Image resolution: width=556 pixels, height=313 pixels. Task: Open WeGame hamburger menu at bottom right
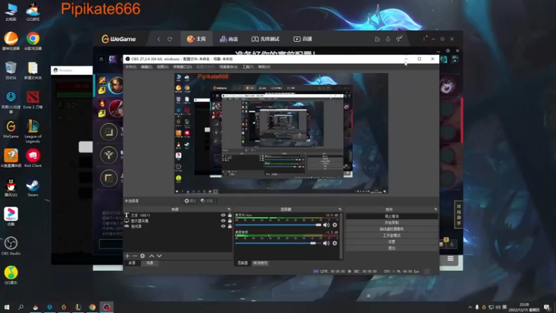[x=450, y=259]
